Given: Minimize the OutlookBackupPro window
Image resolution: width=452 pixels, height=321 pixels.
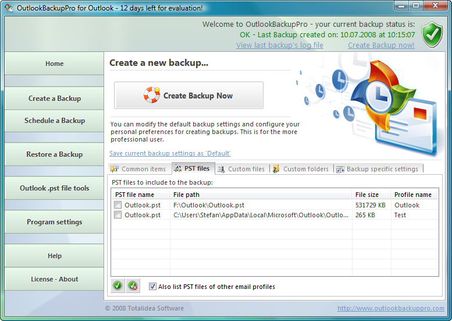Looking at the screenshot, I should click(401, 6).
